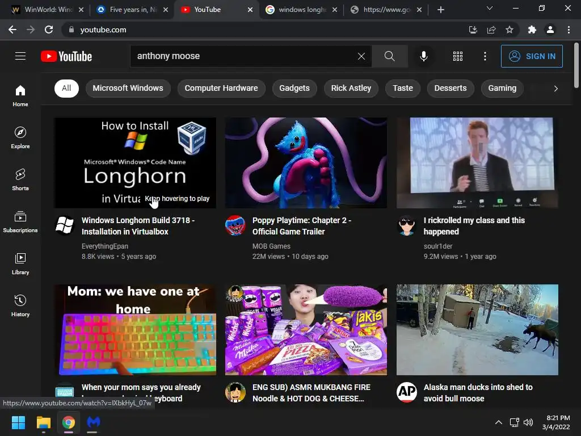
Task: Select the Desserts filter chip
Action: point(450,88)
